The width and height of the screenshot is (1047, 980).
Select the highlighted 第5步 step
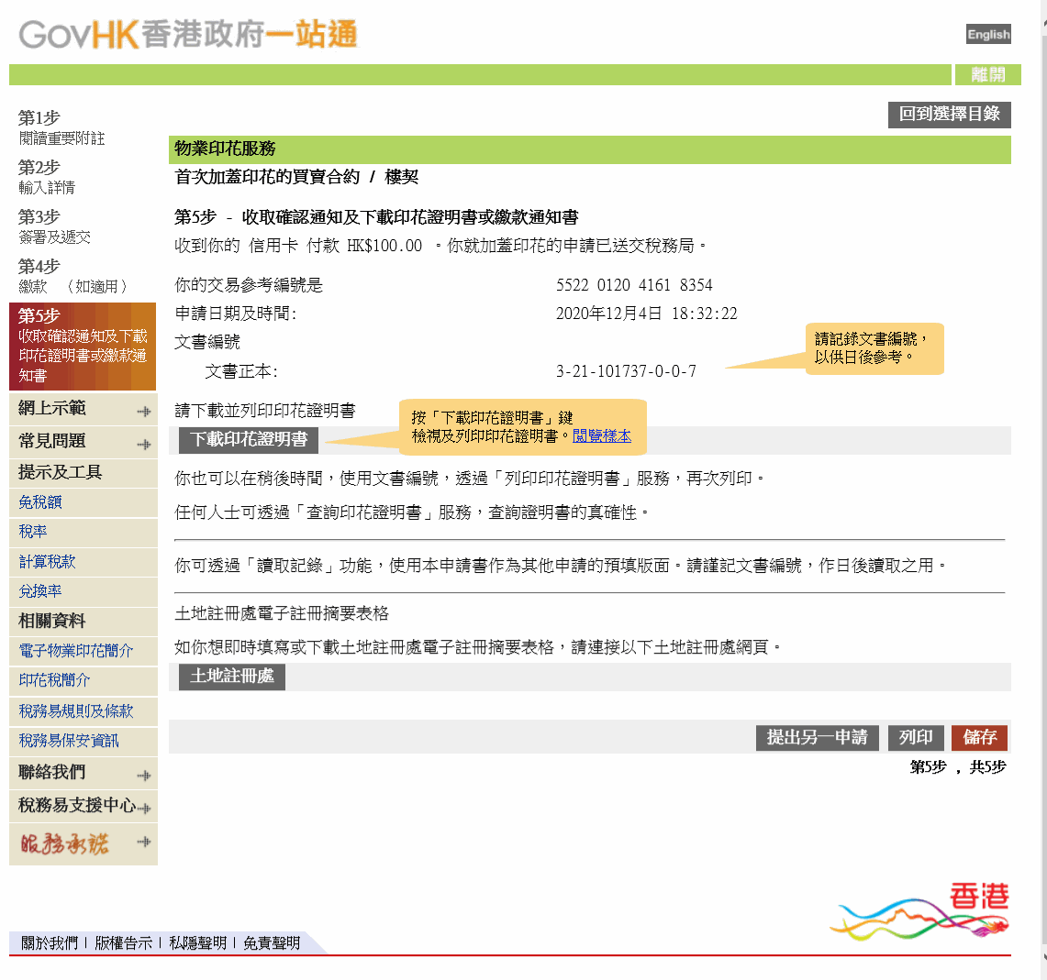83,347
